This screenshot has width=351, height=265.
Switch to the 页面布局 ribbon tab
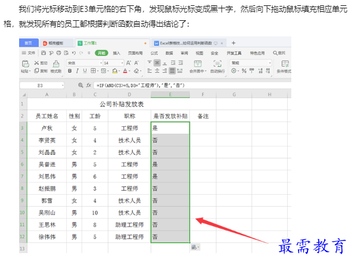pyautogui.click(x=135, y=53)
